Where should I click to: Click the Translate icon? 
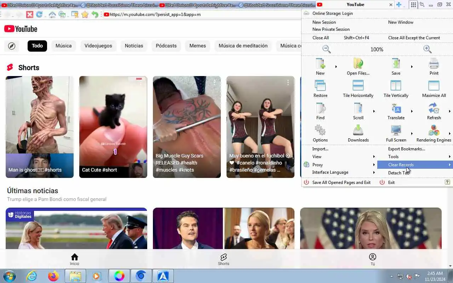pos(396,108)
